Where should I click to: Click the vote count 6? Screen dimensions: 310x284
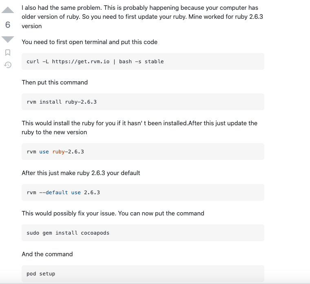(8, 25)
